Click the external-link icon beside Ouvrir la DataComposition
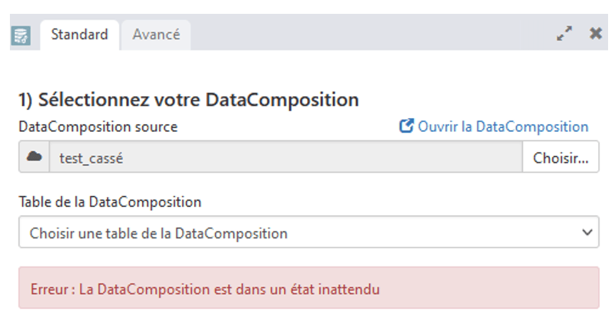614x331 pixels. [x=406, y=126]
